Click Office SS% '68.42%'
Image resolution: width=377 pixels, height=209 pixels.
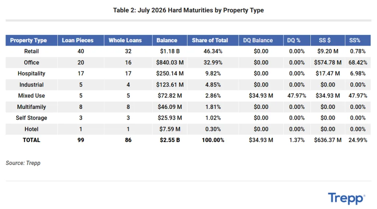(x=358, y=63)
